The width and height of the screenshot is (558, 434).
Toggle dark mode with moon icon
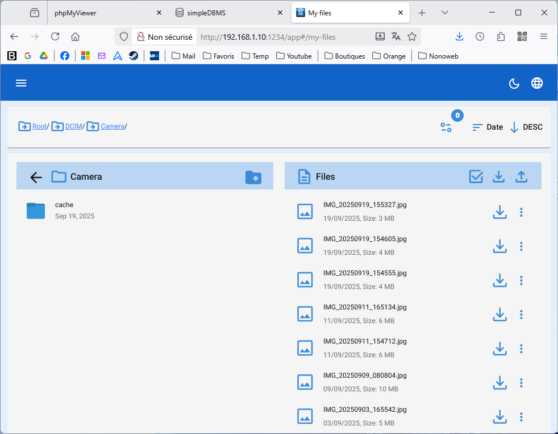[x=514, y=84]
